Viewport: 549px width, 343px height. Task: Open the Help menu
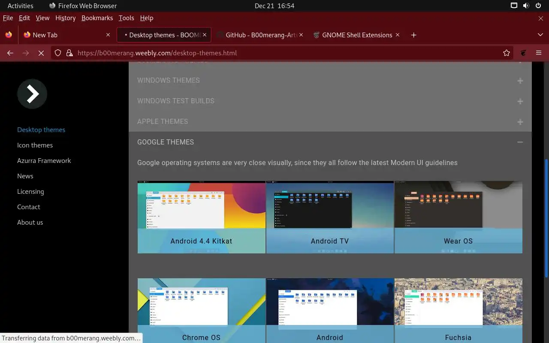pos(147,18)
